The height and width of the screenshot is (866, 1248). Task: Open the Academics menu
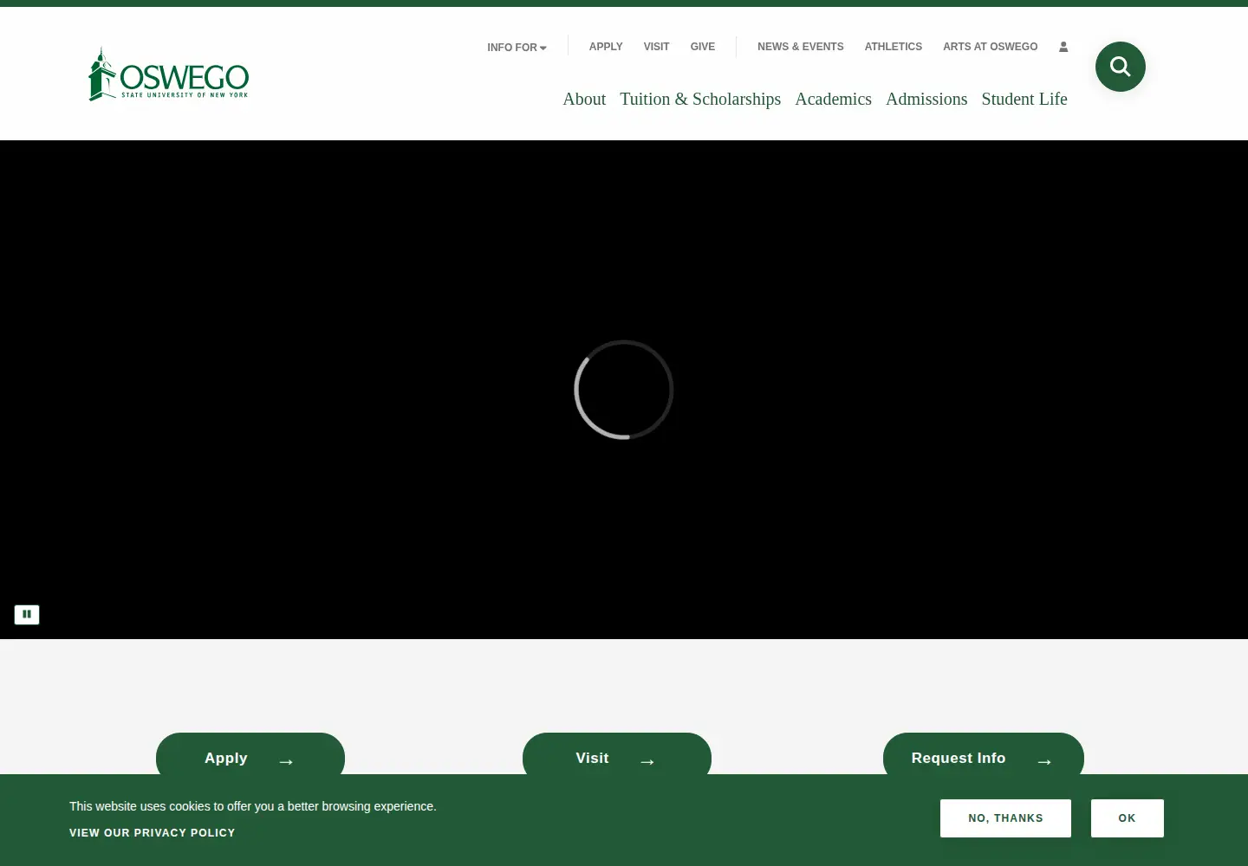click(833, 99)
